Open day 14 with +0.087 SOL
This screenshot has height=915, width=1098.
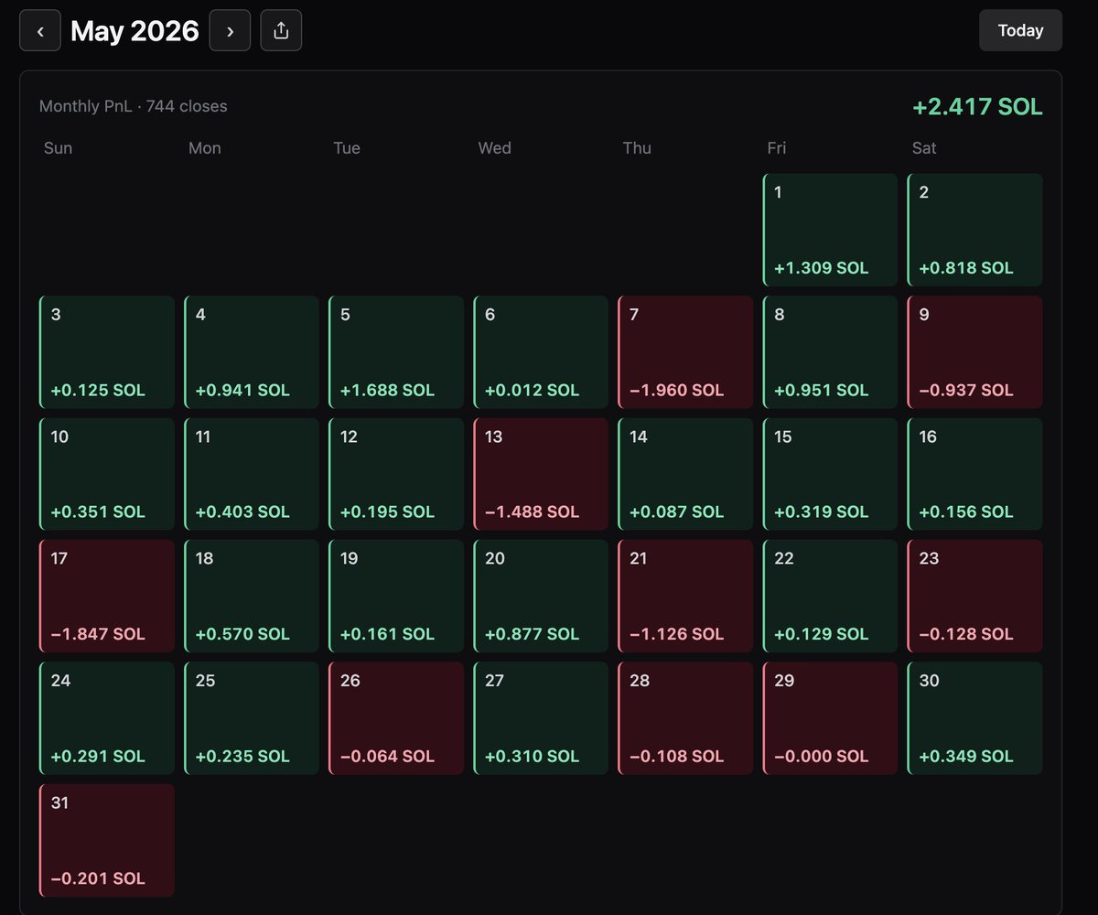[685, 474]
